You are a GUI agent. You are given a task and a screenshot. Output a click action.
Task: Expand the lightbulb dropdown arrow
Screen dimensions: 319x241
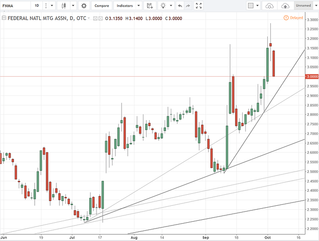171,6
